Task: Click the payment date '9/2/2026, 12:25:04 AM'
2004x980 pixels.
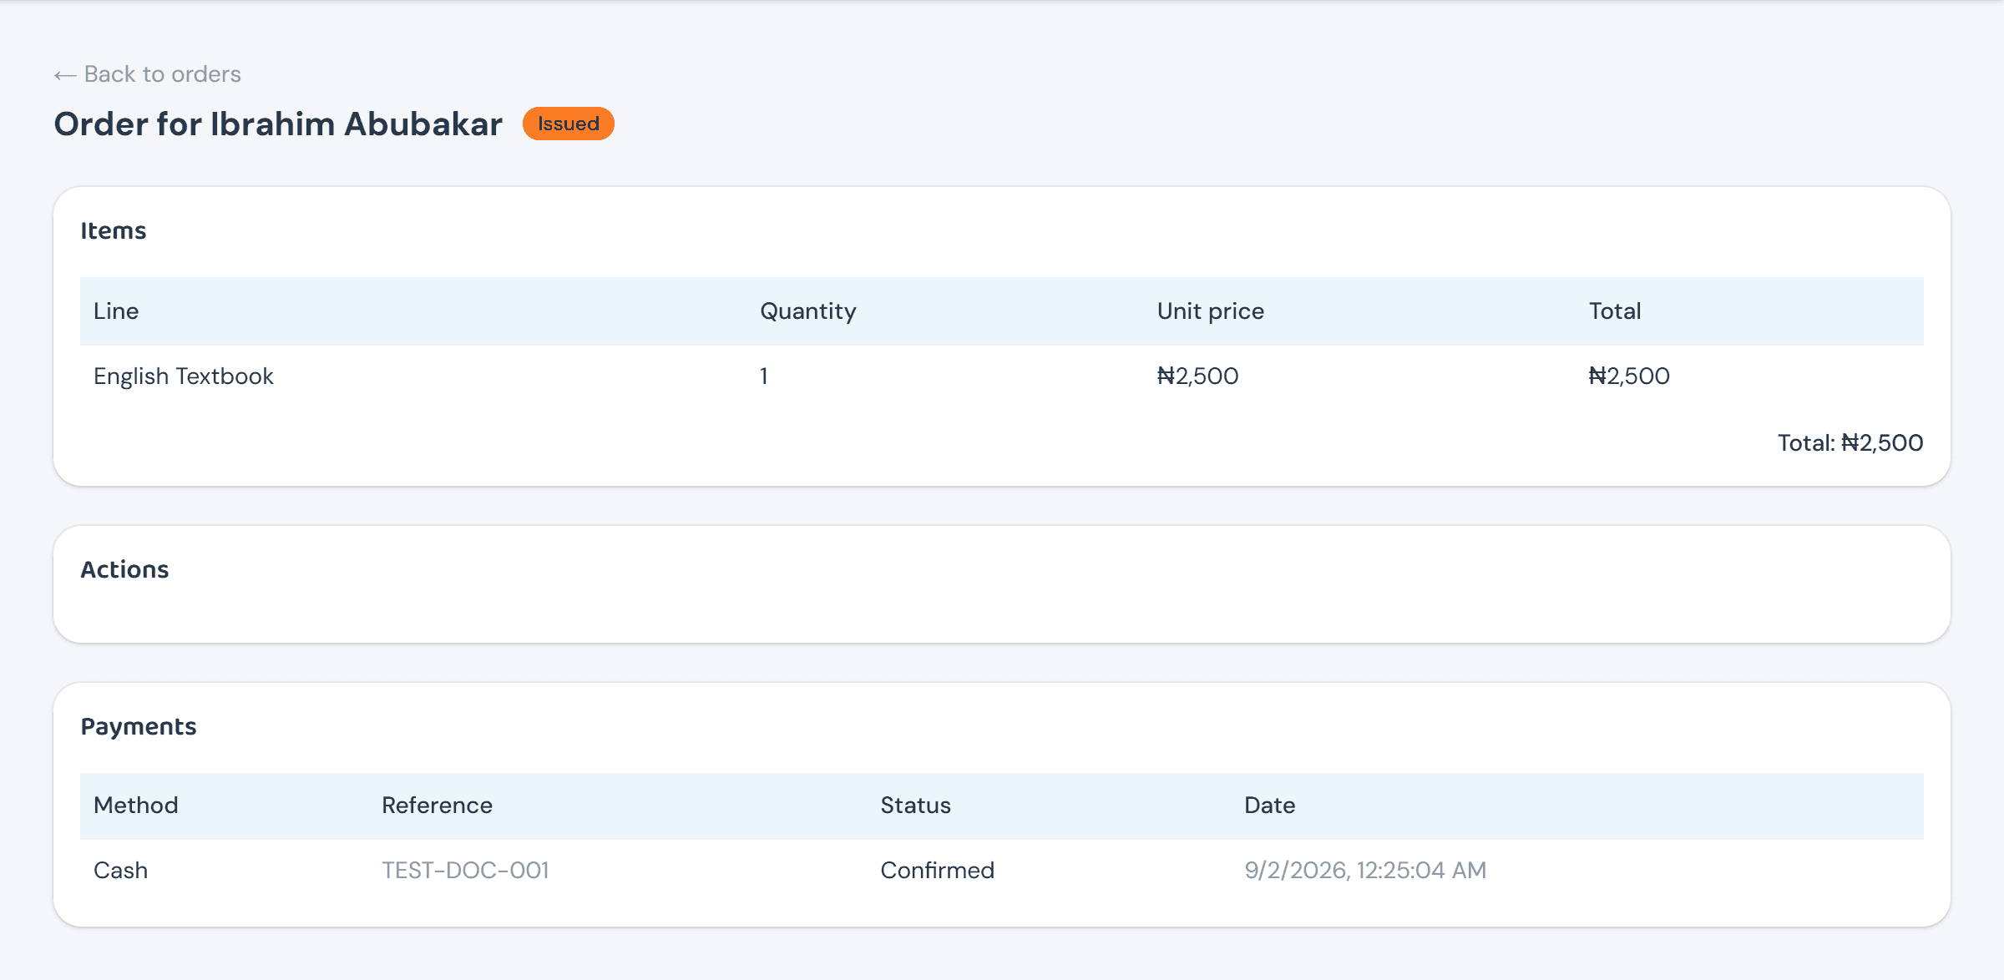Action: point(1365,870)
